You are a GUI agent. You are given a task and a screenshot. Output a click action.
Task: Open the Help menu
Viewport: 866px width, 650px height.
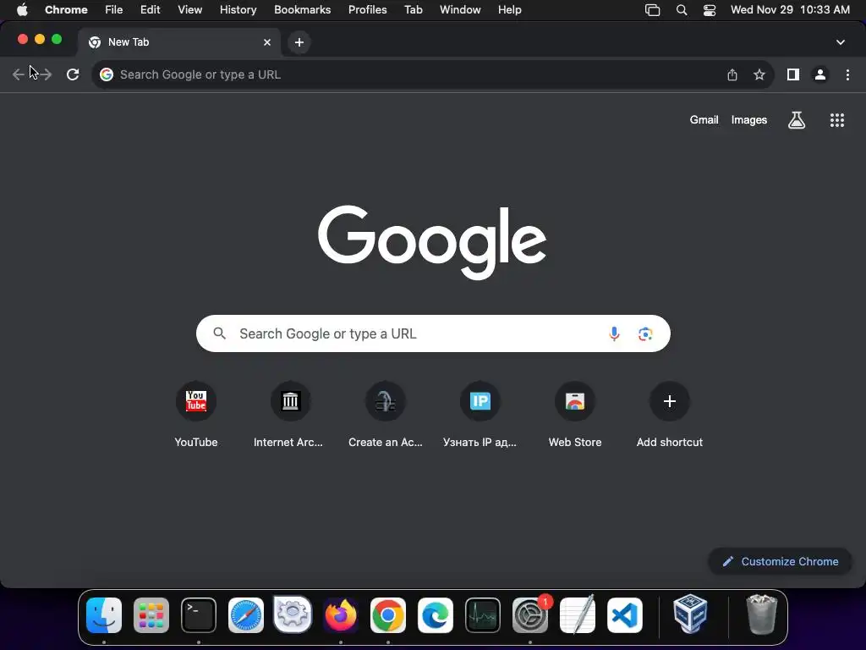tap(510, 10)
